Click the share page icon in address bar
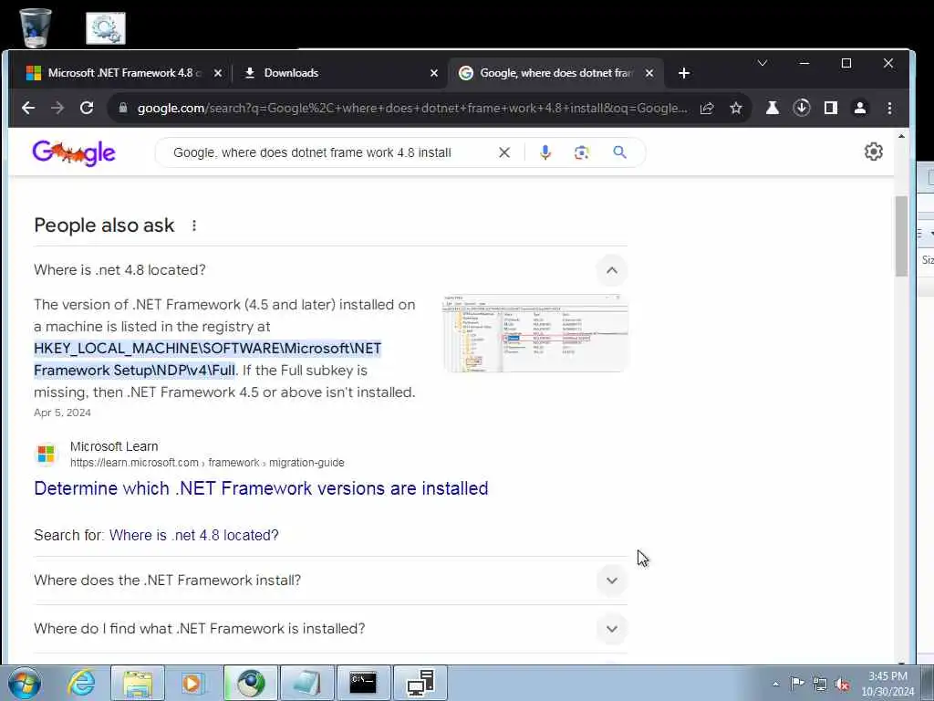This screenshot has height=701, width=934. (707, 108)
